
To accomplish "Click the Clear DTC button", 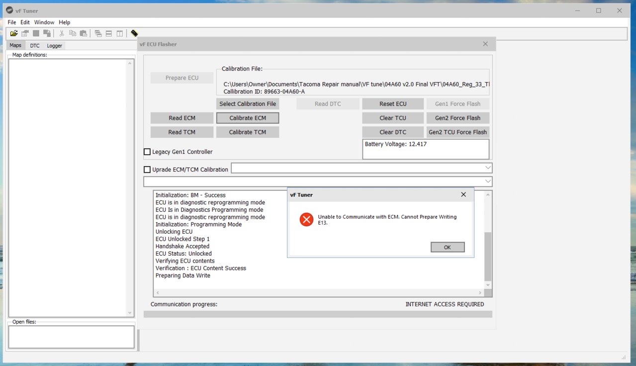I will point(393,132).
